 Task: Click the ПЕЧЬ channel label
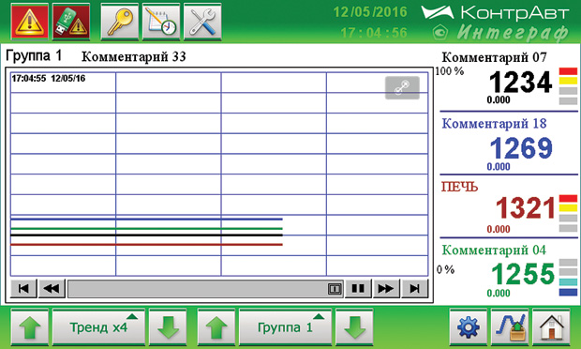[459, 187]
